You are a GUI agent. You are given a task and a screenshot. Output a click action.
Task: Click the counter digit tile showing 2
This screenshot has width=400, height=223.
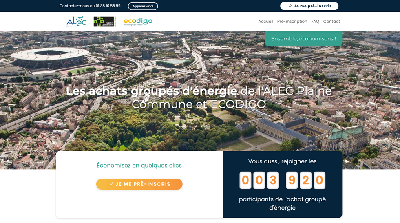pos(305,180)
